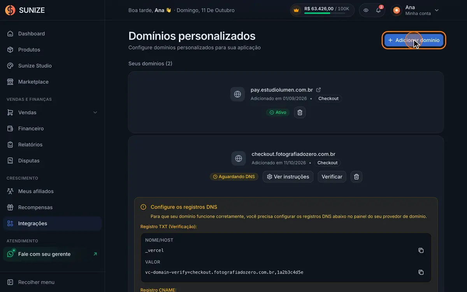Click the Financeiro wallet icon

pos(11,128)
